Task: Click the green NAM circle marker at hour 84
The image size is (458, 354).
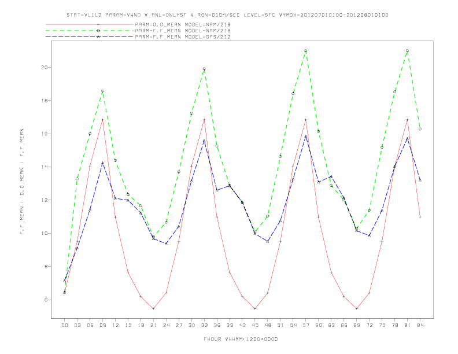Action: tap(420, 129)
